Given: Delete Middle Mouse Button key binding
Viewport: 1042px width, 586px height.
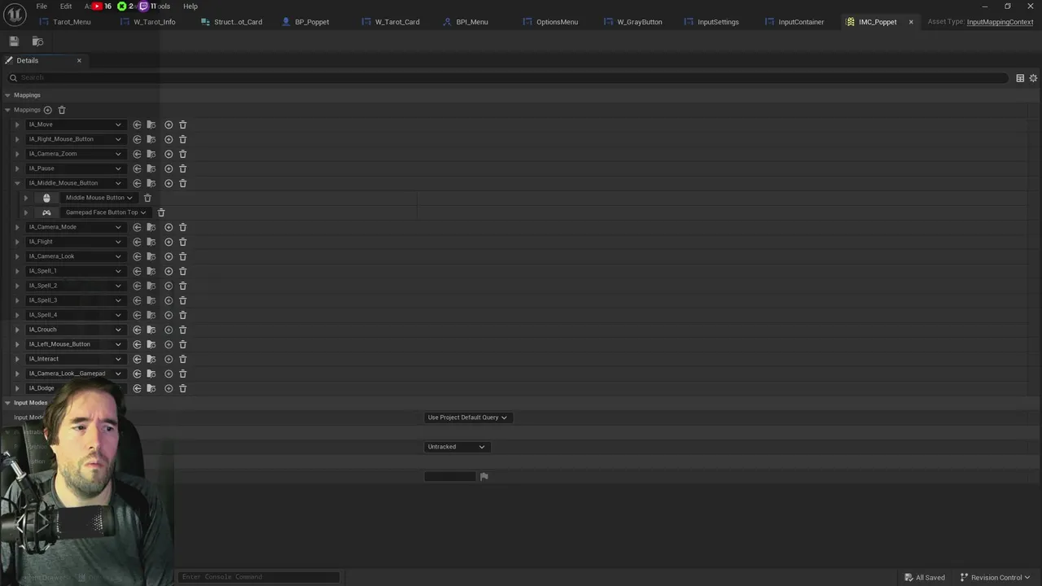Looking at the screenshot, I should [147, 198].
